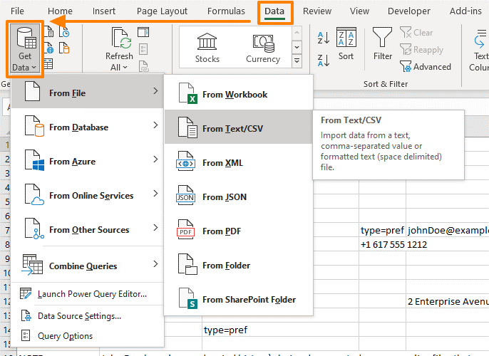The width and height of the screenshot is (489, 356).
Task: Switch to the Page Layout tab
Action: pos(162,11)
